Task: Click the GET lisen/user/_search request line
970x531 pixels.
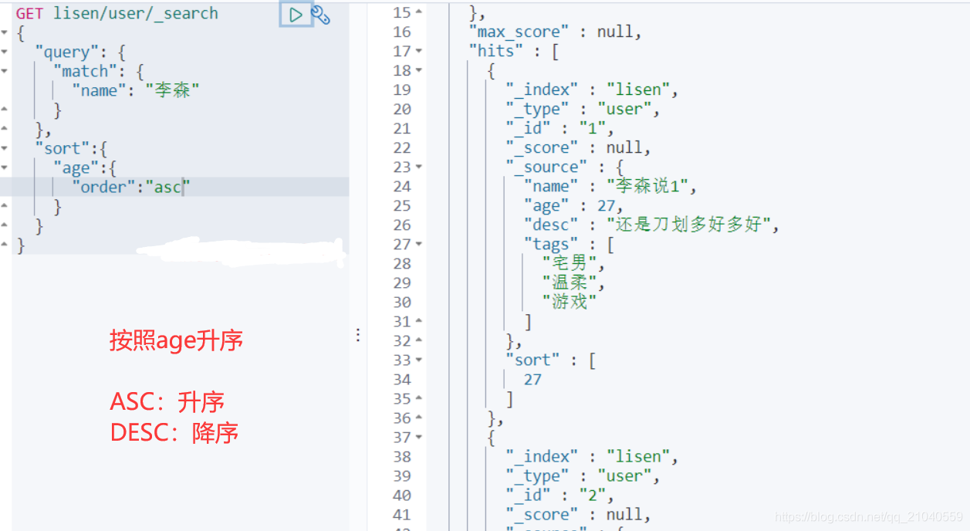Action: (x=117, y=13)
